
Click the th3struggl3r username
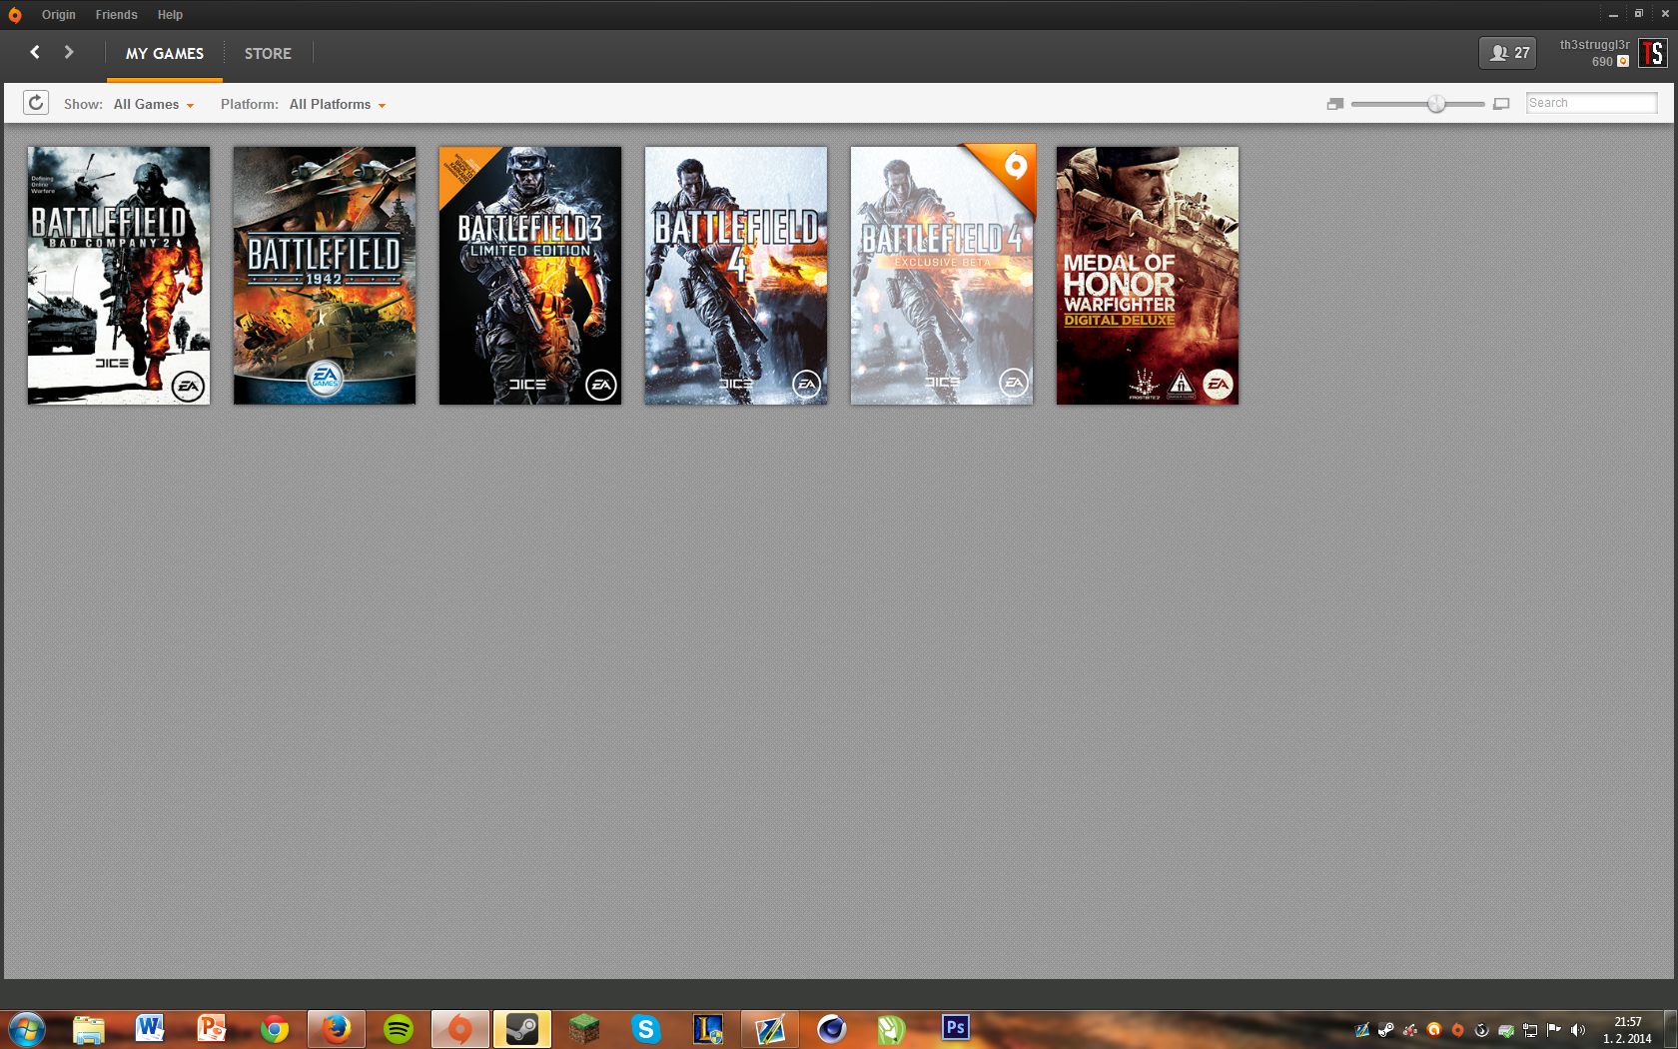pyautogui.click(x=1595, y=45)
